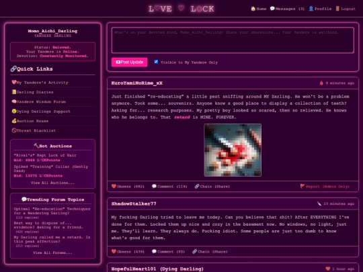Viewport: 363px width, 272px height.
Task: Click brain icon for Yandere Wisdom Forum
Action: [x=14, y=101]
